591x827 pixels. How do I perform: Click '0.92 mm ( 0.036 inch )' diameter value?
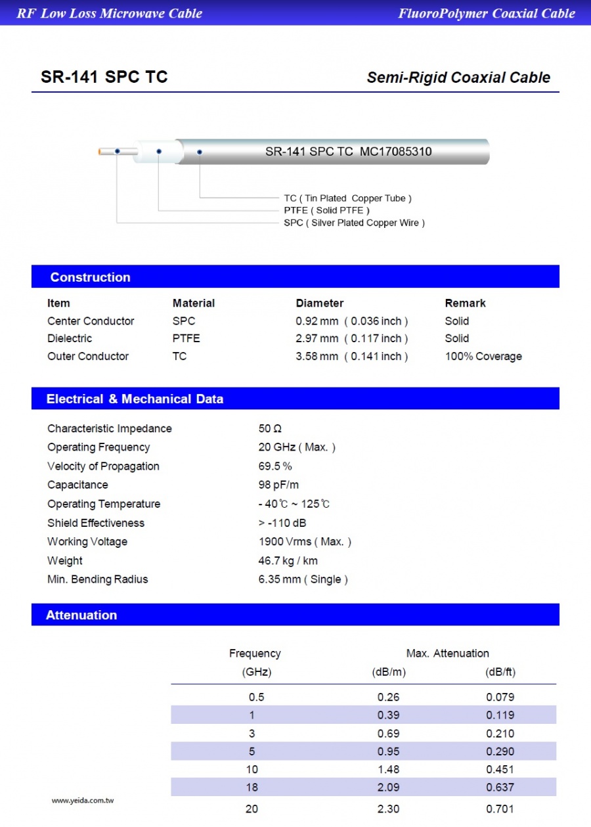pos(352,321)
